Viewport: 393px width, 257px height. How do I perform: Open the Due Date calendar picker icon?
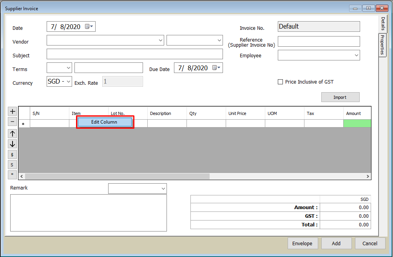point(216,67)
